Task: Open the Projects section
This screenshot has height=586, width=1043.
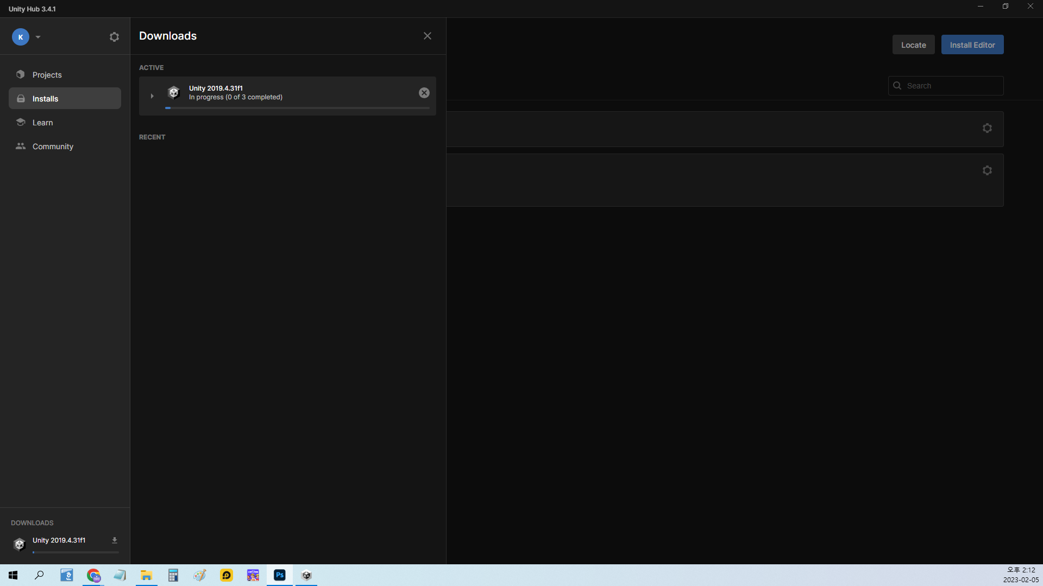Action: pos(47,75)
